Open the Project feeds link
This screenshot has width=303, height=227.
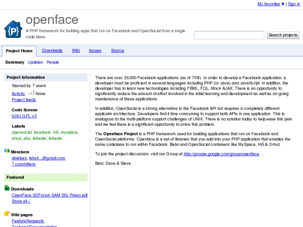tap(24, 100)
